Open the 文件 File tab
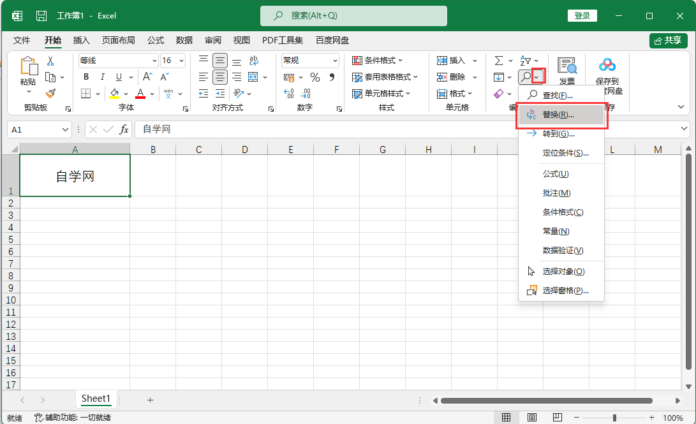This screenshot has width=696, height=424. [x=22, y=40]
